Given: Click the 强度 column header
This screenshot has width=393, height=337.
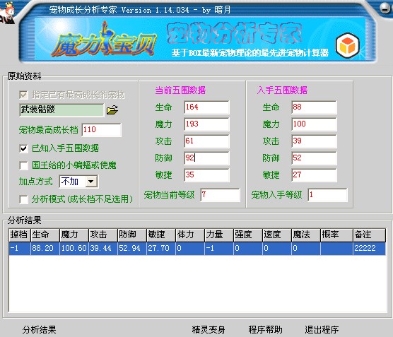Looking at the screenshot, I should [x=248, y=235].
